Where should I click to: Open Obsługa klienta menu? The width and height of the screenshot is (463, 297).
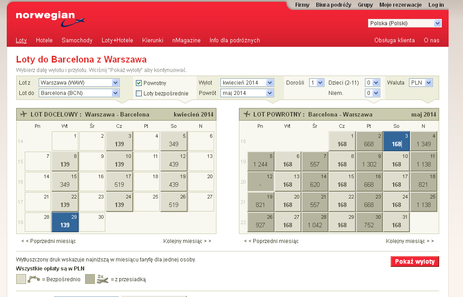[x=395, y=40]
